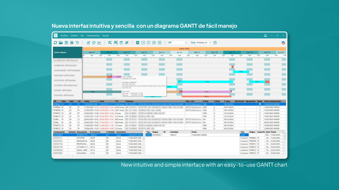Toggle Fijada checkbox for first PF00073 row
339x190 pixels.
pos(260,125)
